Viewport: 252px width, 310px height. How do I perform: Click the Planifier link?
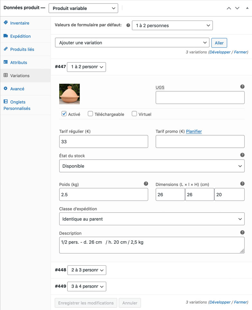(194, 131)
